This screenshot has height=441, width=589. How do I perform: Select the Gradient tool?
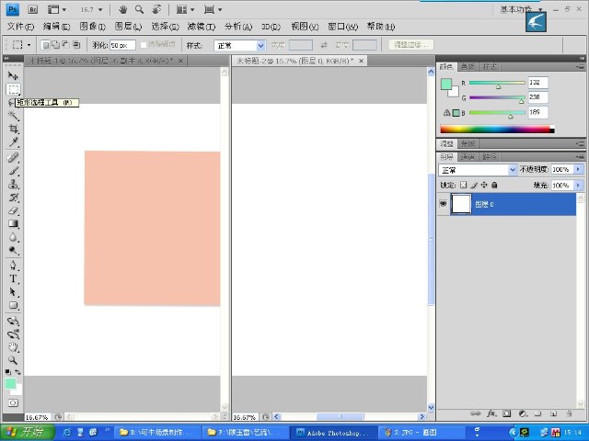coord(13,224)
